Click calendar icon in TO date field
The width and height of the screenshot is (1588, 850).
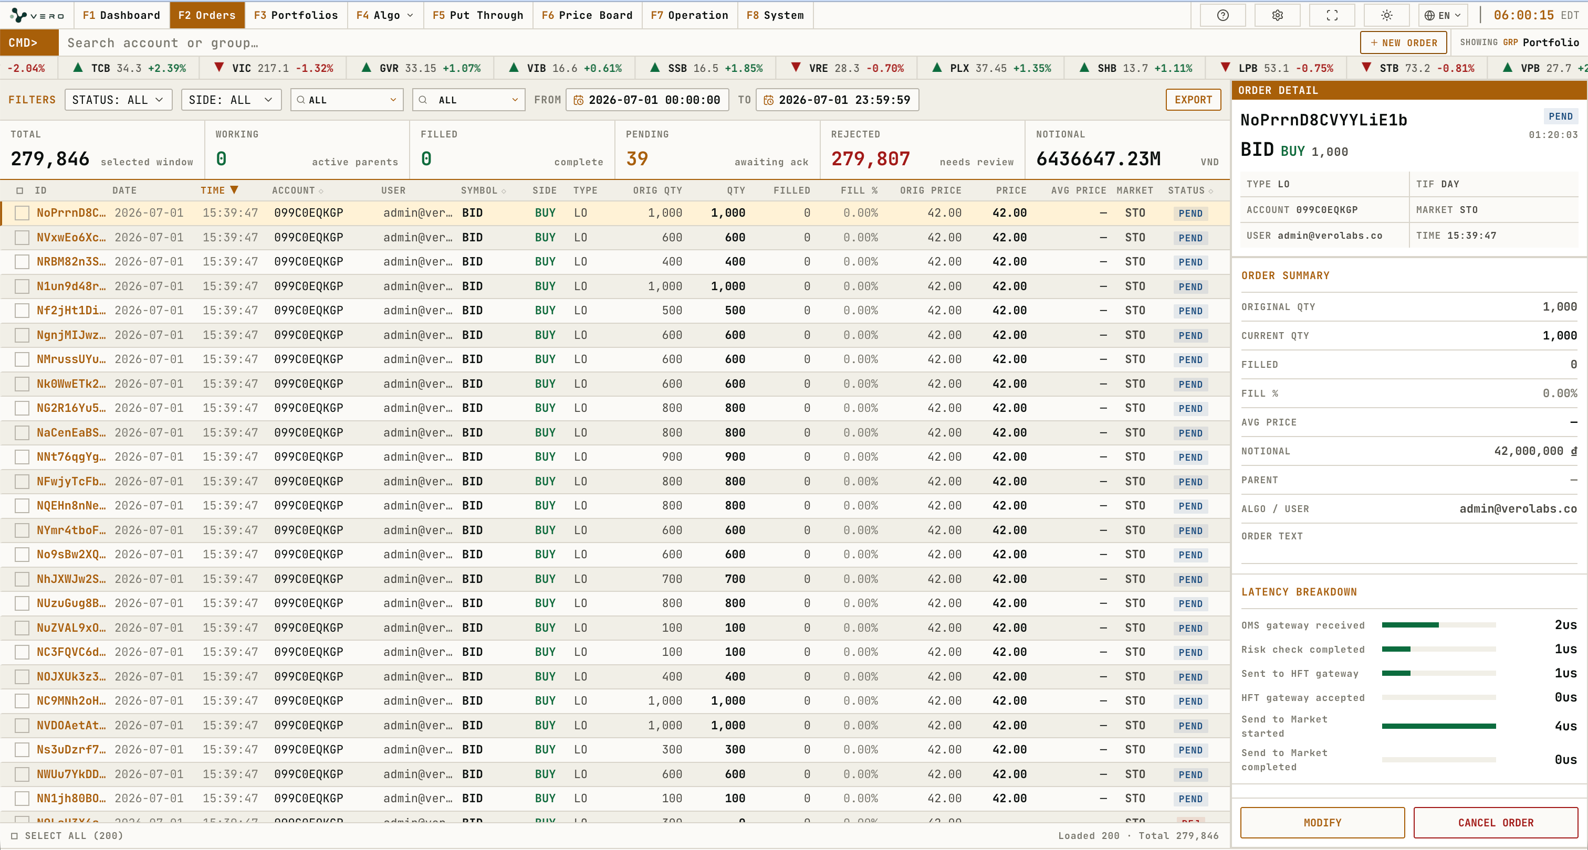point(769,100)
